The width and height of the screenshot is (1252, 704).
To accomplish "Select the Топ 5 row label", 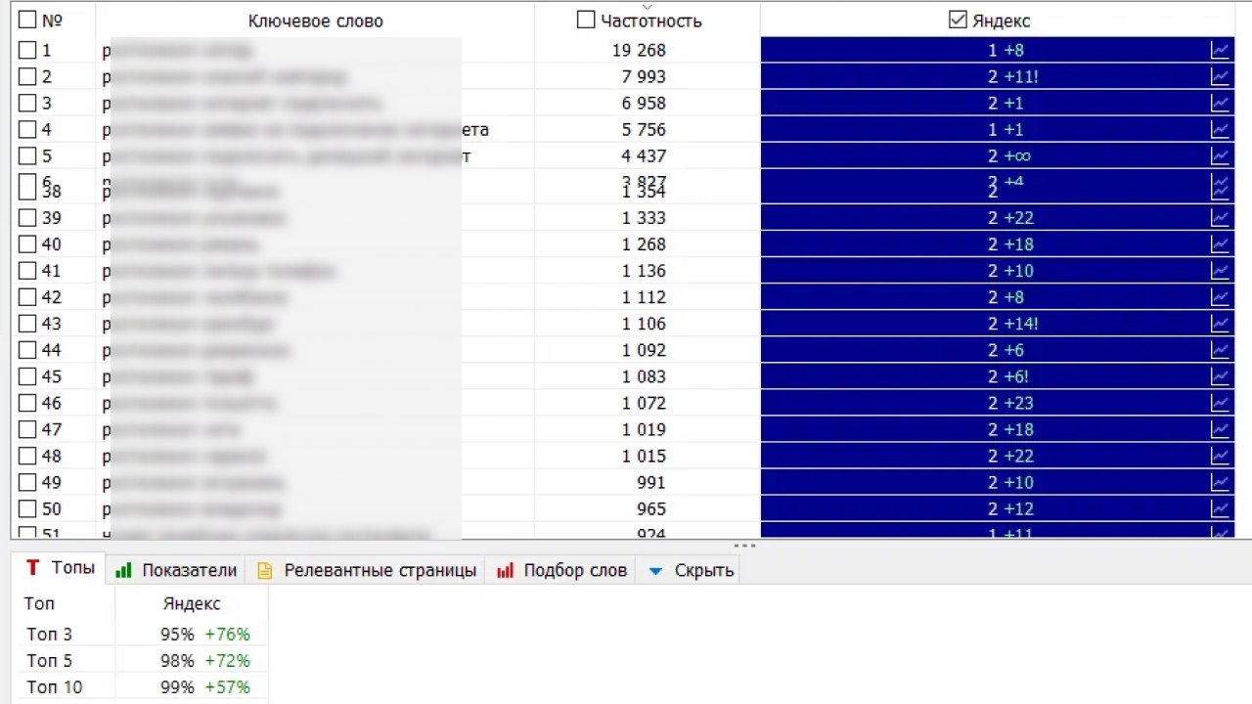I will 49,660.
